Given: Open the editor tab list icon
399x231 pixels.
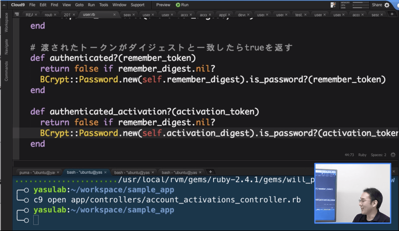Looking at the screenshot, I should coord(17,14).
